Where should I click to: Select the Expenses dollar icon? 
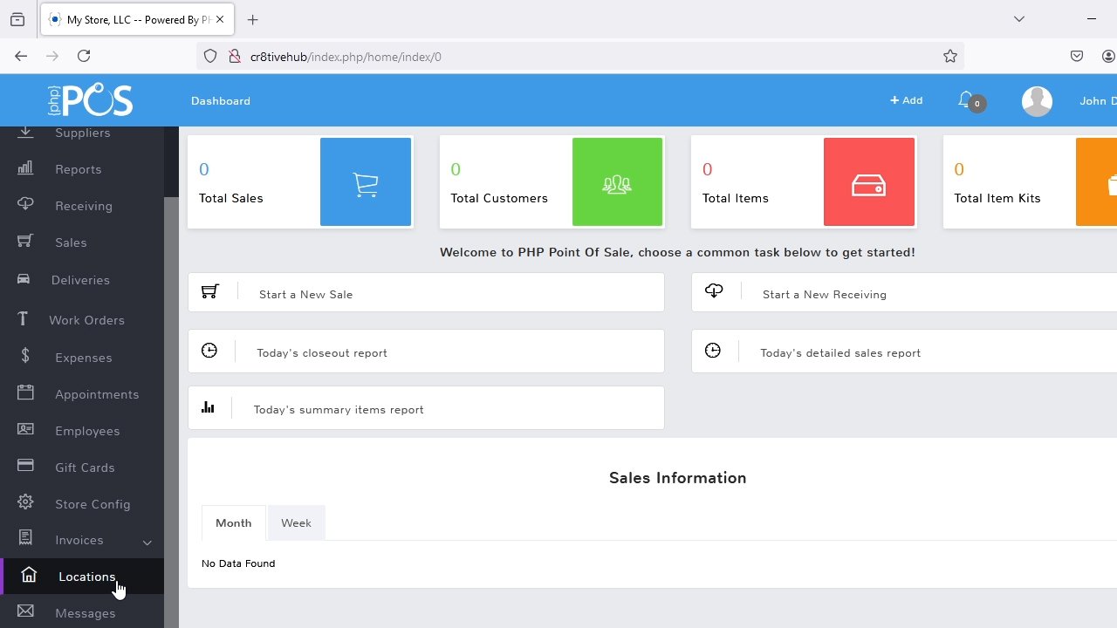tap(25, 356)
